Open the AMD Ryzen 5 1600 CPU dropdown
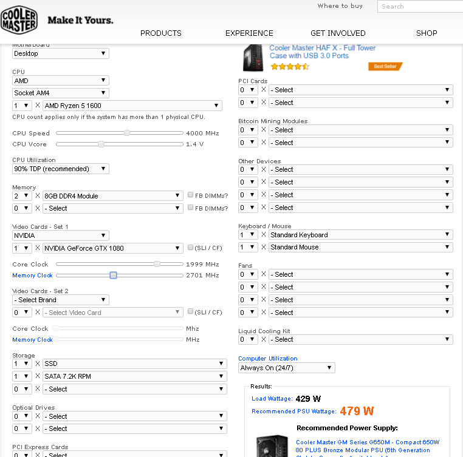The height and width of the screenshot is (457, 463). tap(132, 106)
